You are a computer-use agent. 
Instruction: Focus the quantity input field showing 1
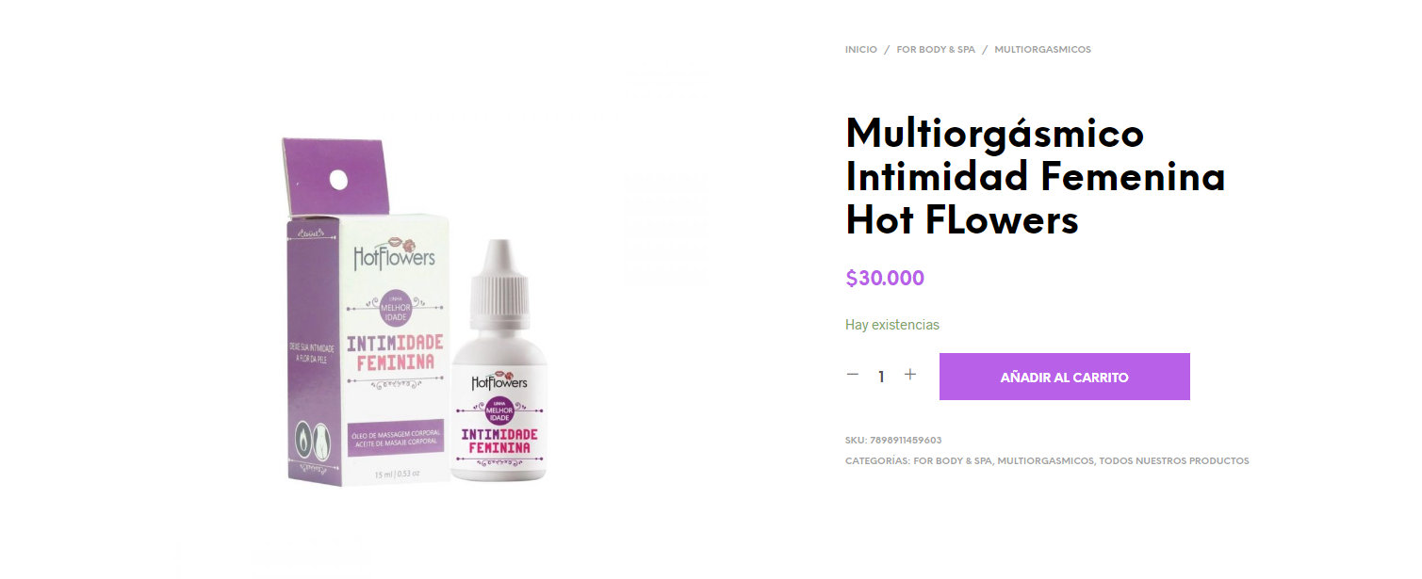coord(881,377)
